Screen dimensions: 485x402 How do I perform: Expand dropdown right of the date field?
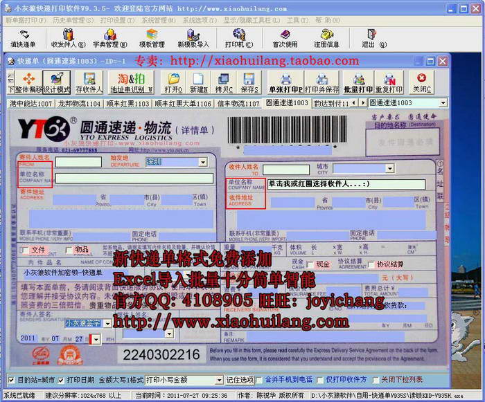pos(169,334)
